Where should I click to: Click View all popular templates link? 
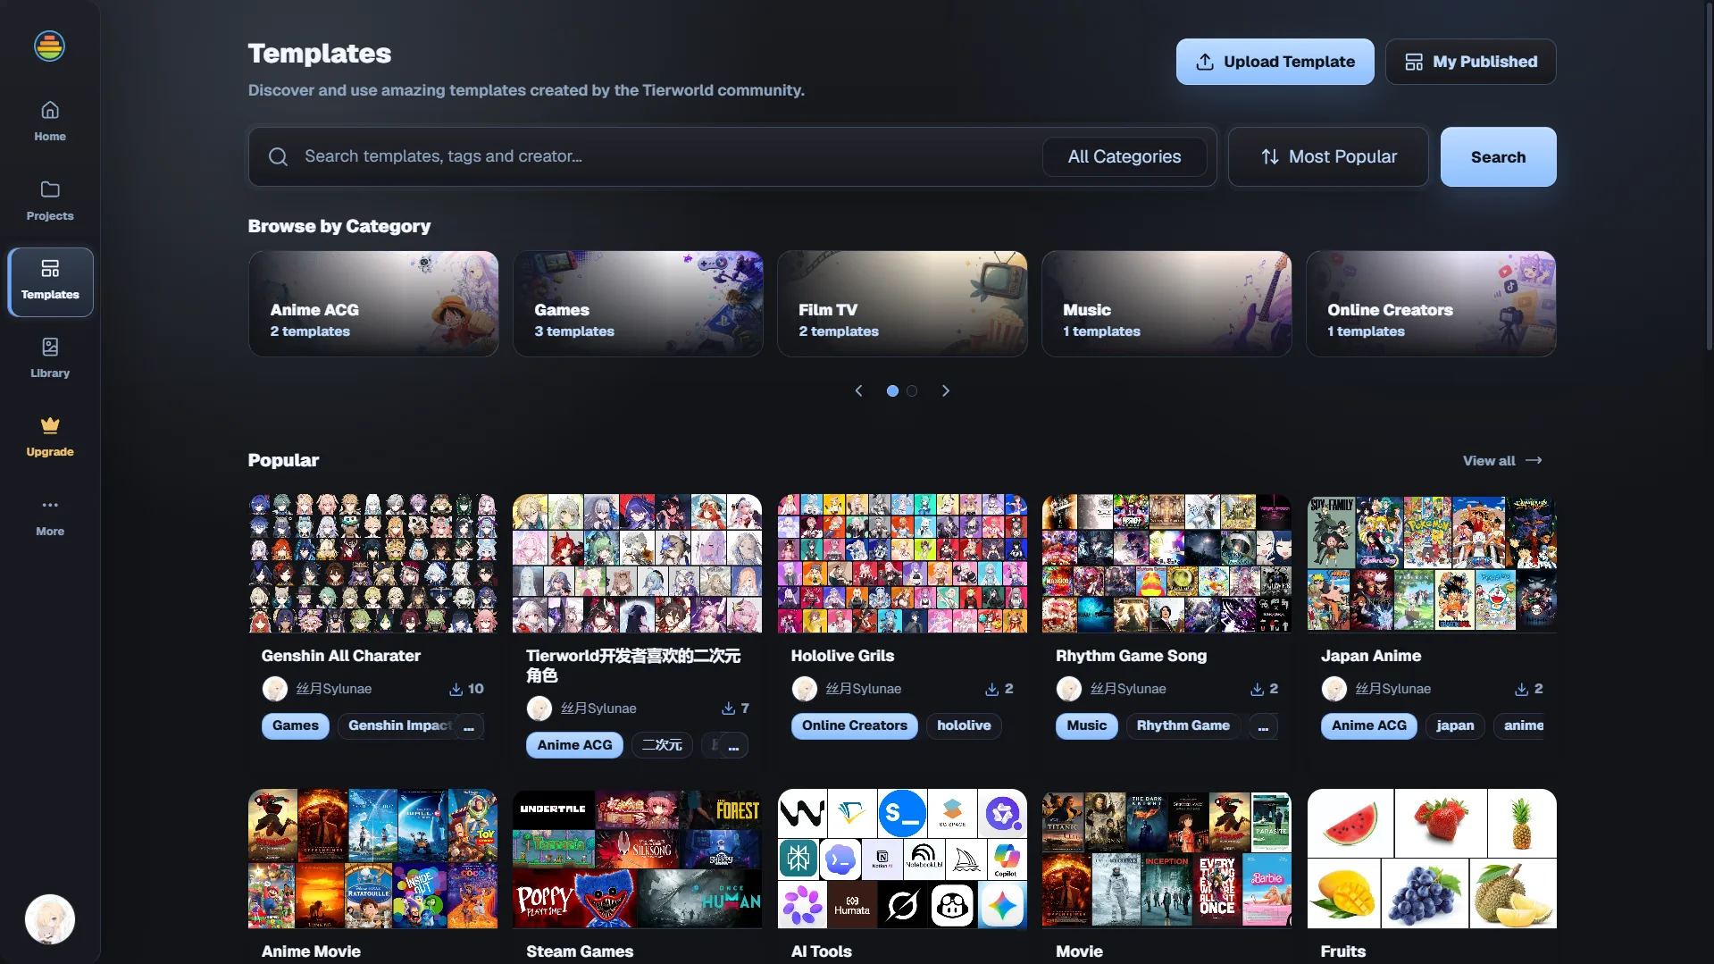pyautogui.click(x=1502, y=460)
